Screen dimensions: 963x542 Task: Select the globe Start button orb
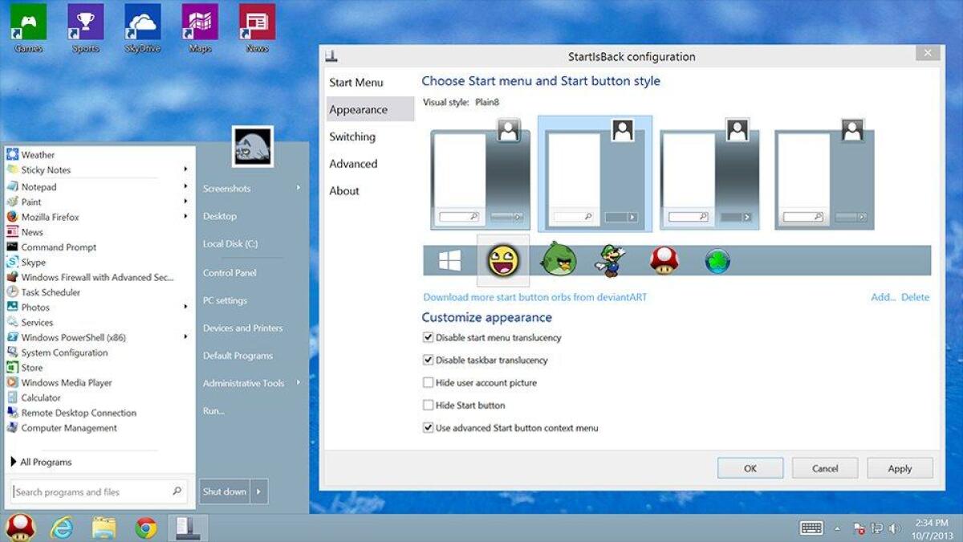coord(717,259)
